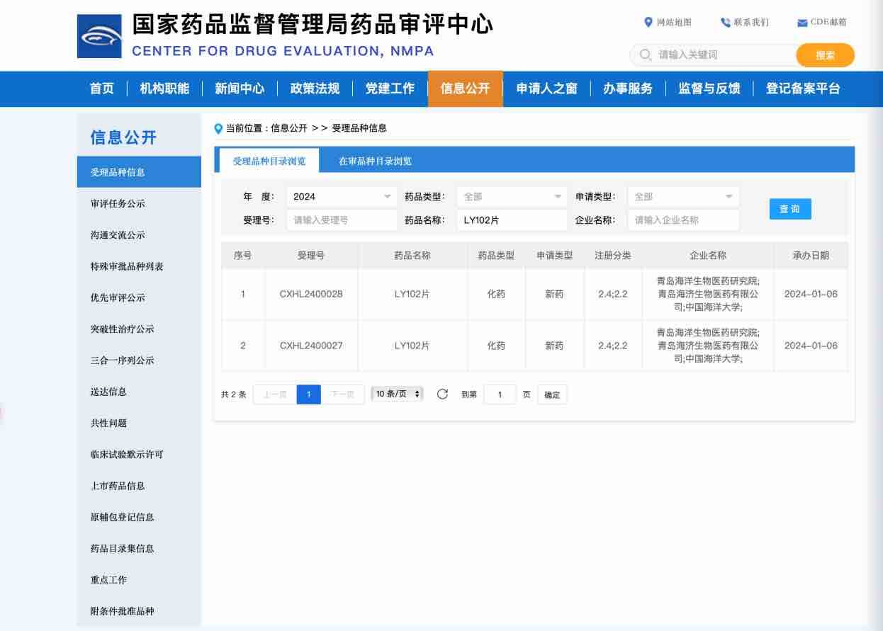Click the blue 查询 search button
The width and height of the screenshot is (883, 631).
coord(789,209)
